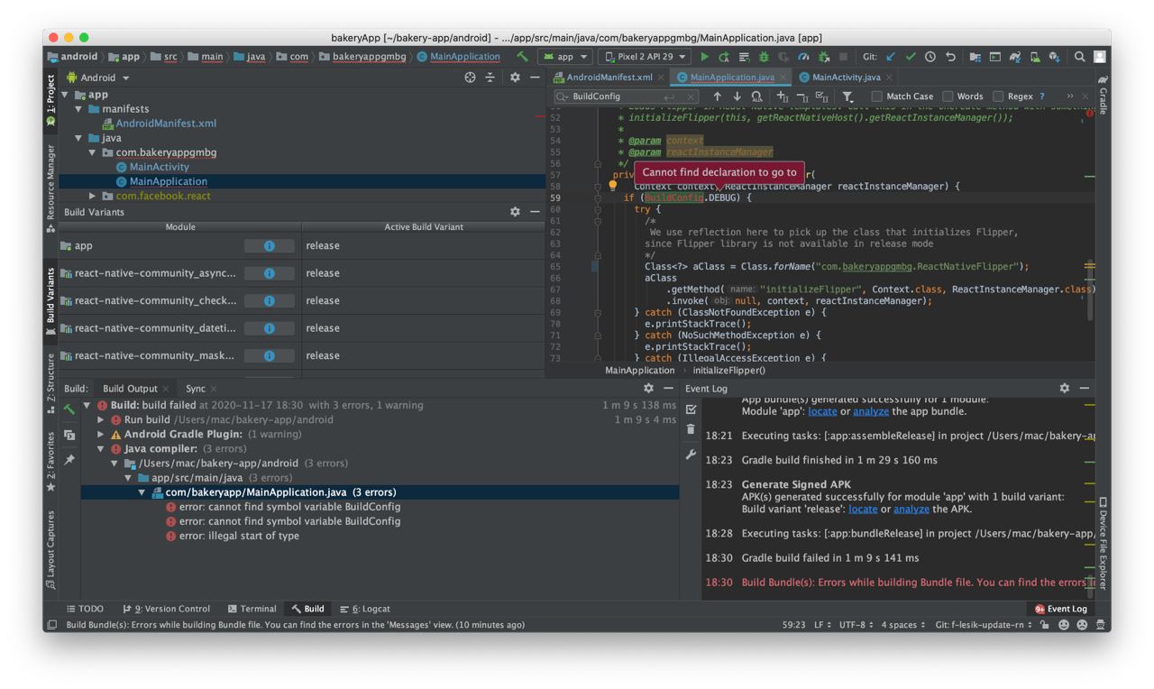Select the release variant cell for app module
1154x689 pixels.
coord(424,245)
